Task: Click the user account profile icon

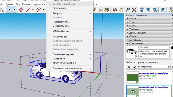Action: coord(171,10)
